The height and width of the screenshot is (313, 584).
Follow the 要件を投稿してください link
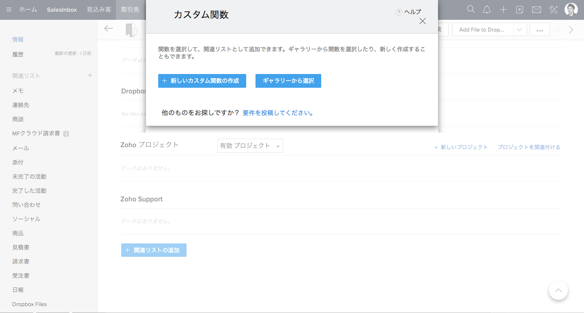coord(278,113)
